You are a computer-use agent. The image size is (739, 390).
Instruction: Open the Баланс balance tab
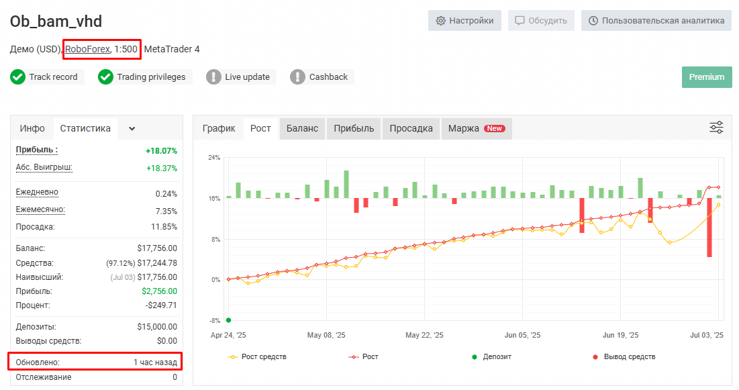302,128
